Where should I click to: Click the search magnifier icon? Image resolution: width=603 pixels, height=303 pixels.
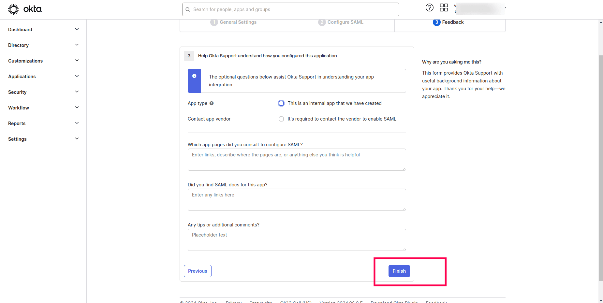coord(188,9)
